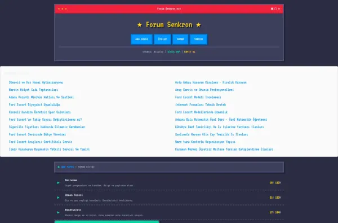Open Steroid ve Kas Hacmi Optimizasyonu link

pos(36,82)
